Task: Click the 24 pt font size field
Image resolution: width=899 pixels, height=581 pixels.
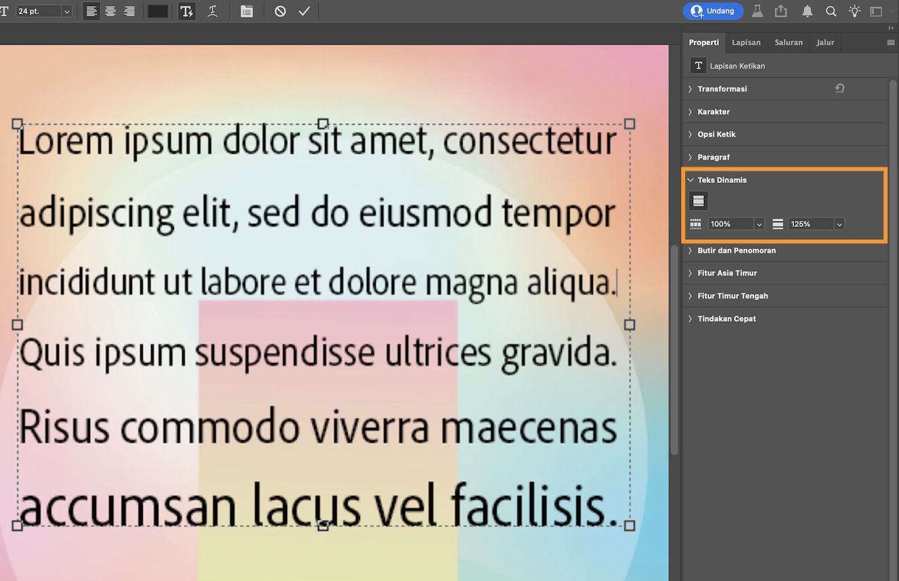Action: [38, 12]
